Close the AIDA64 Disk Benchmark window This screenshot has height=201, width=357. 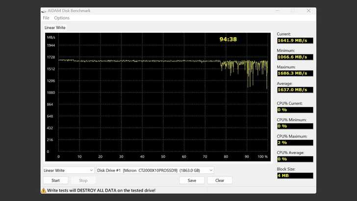(308, 10)
